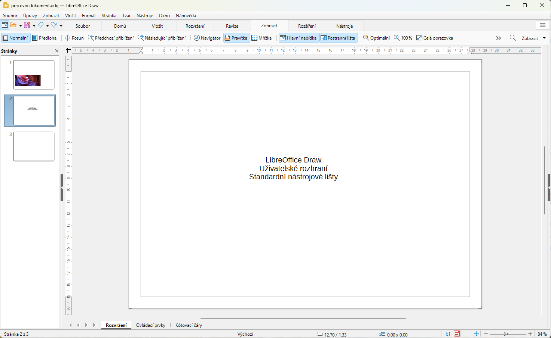Switch to the Rozvržení ribbon tab
This screenshot has width=551, height=338.
[x=195, y=26]
